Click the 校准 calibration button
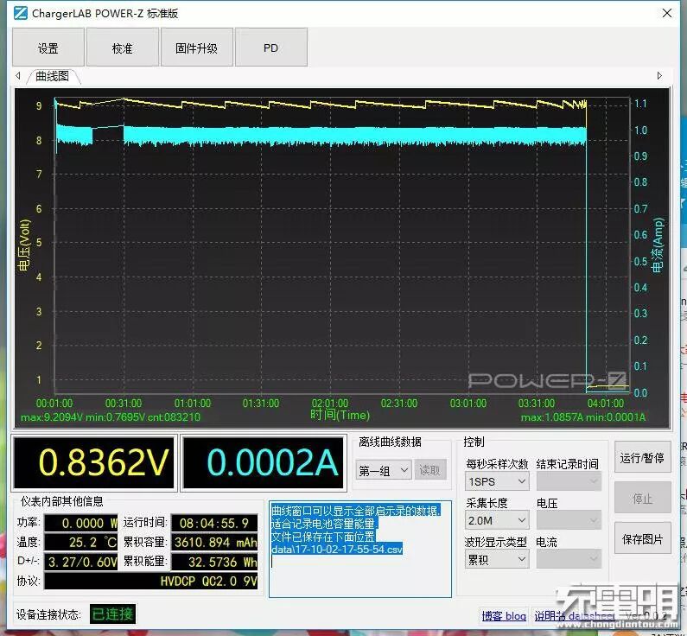 pyautogui.click(x=122, y=48)
